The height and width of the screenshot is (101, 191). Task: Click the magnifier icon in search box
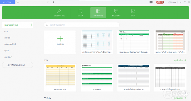[x=47, y=25]
